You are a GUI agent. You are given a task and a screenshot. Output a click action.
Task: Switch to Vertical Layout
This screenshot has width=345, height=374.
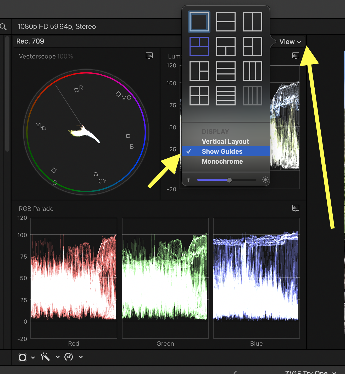[225, 141]
